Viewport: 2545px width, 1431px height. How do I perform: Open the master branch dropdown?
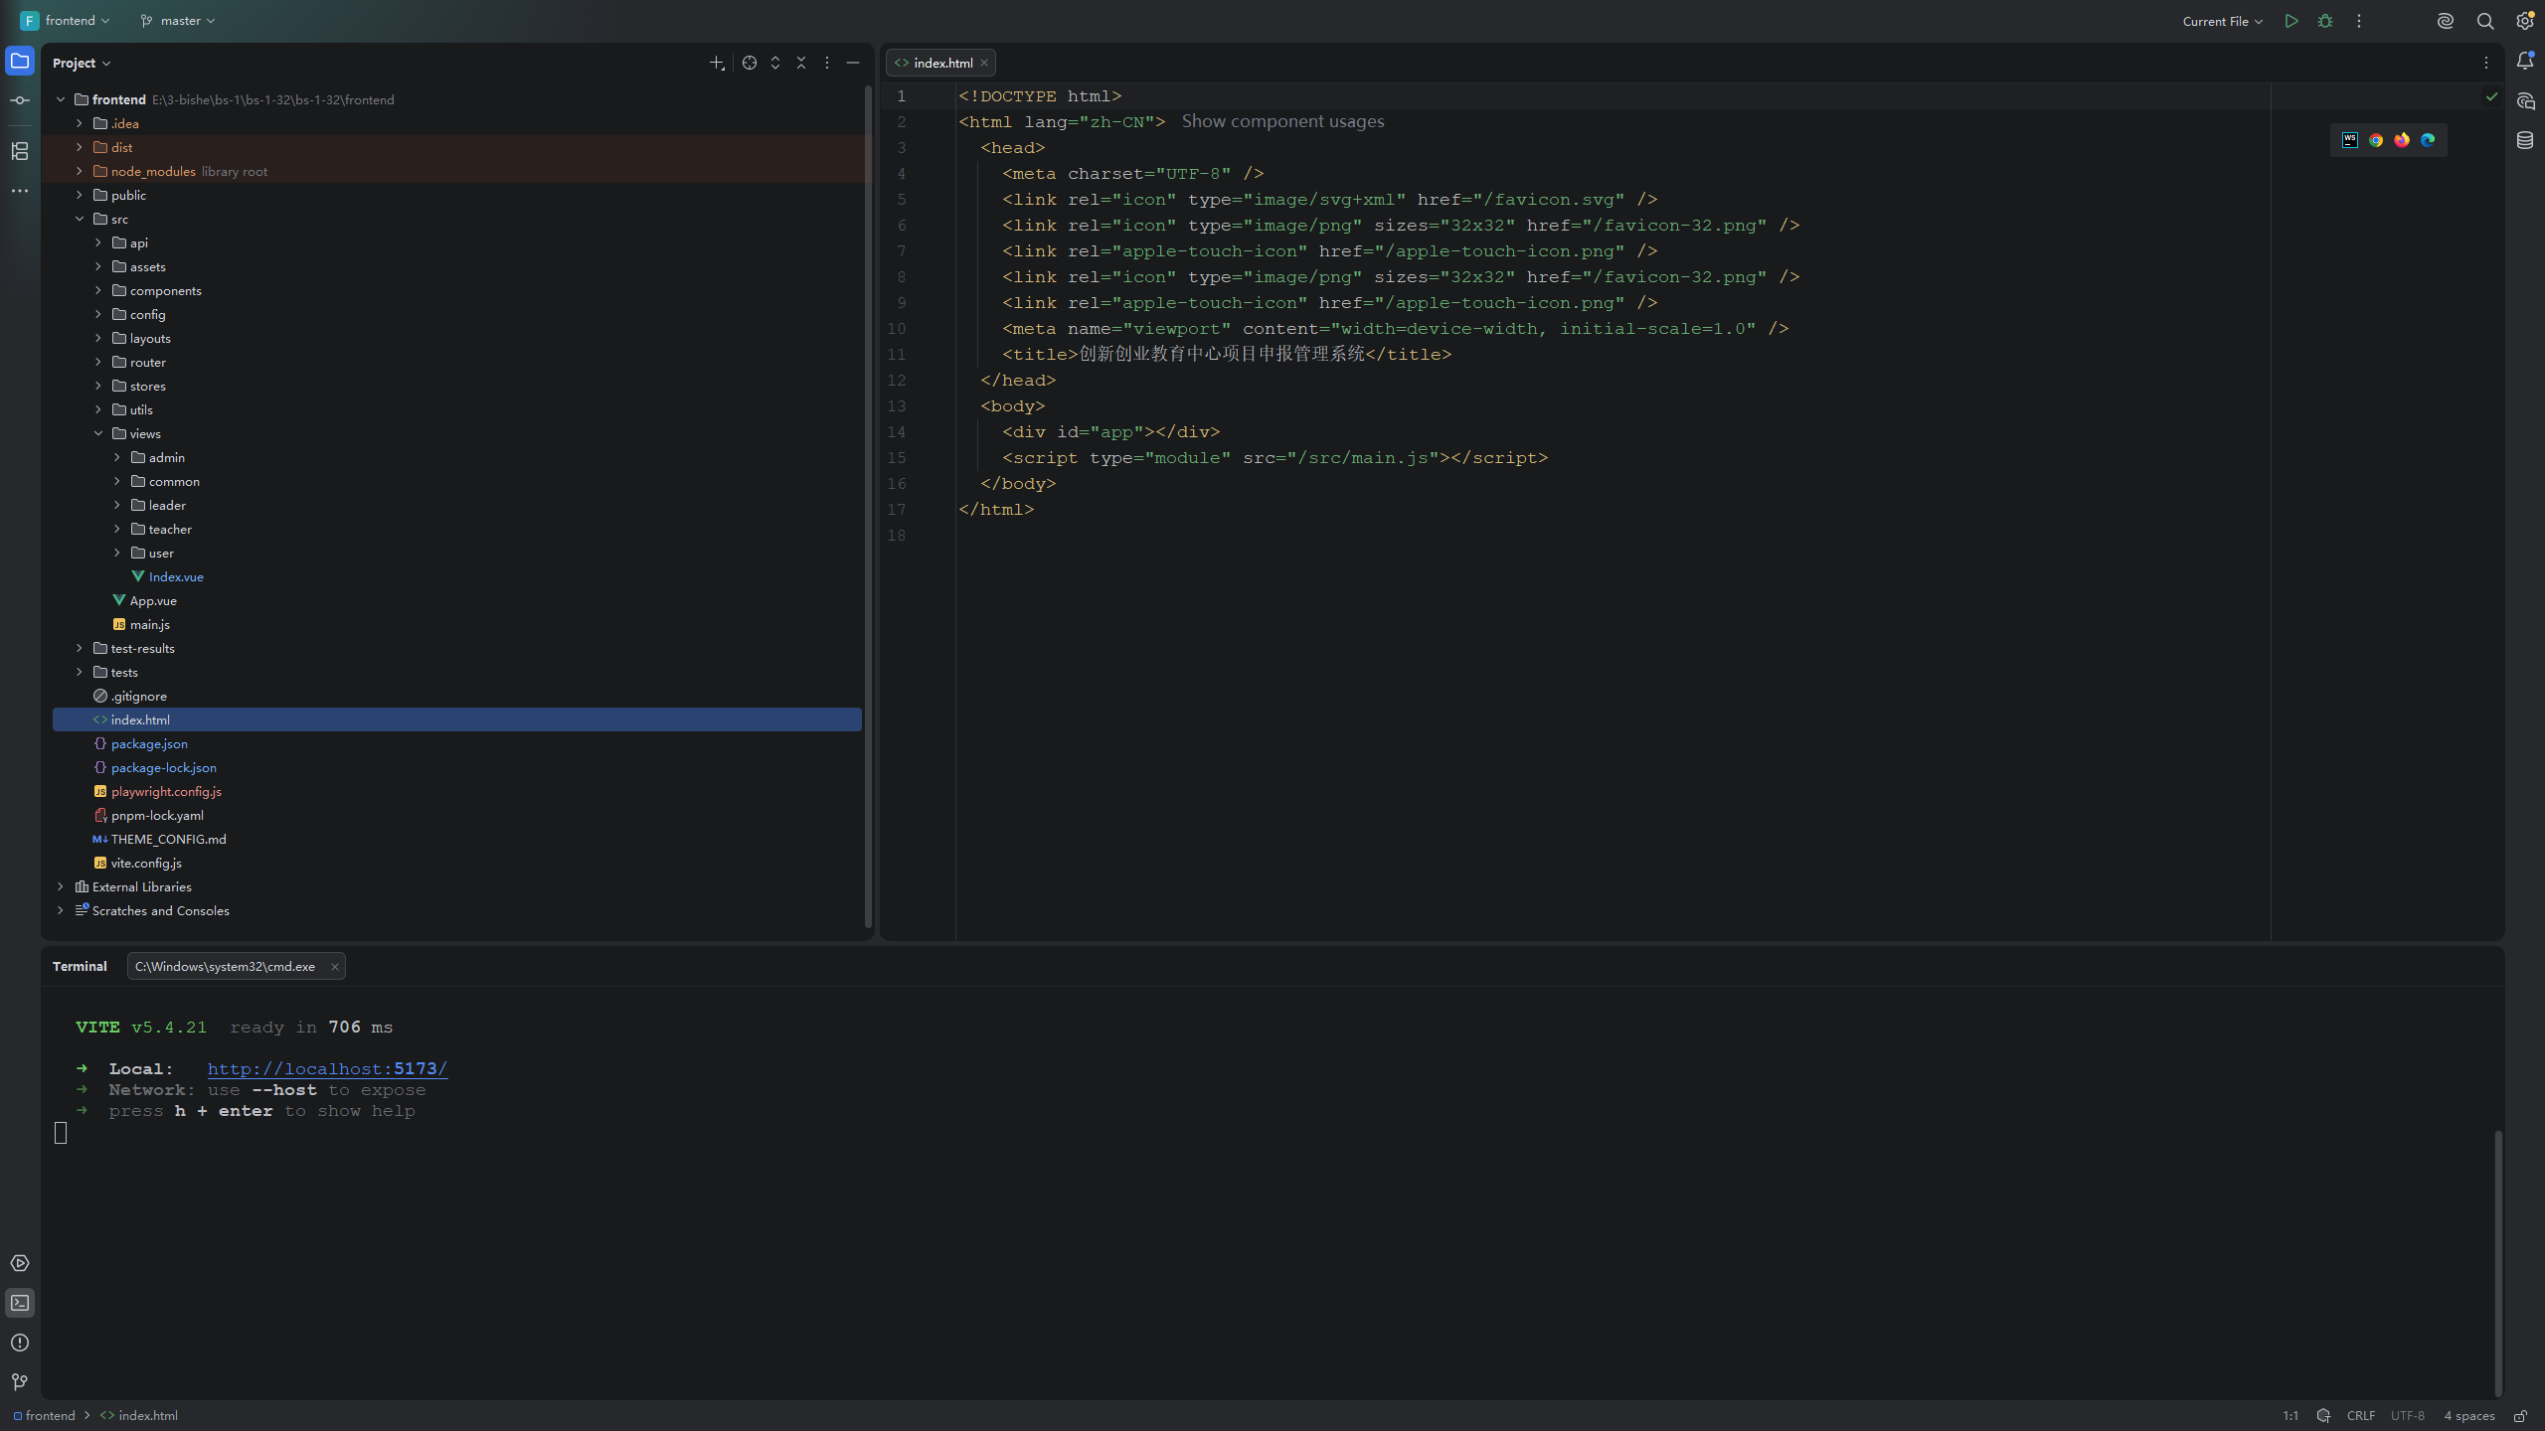pos(178,21)
